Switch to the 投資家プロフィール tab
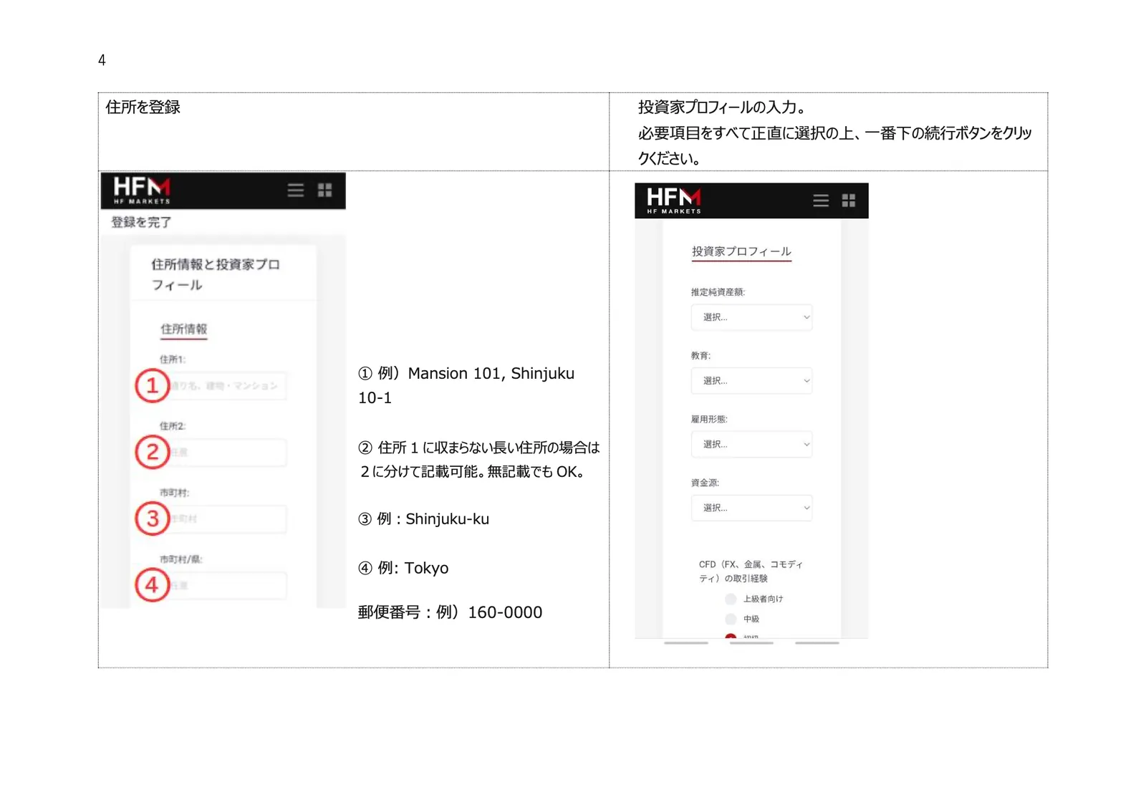This screenshot has width=1146, height=810. pos(741,252)
